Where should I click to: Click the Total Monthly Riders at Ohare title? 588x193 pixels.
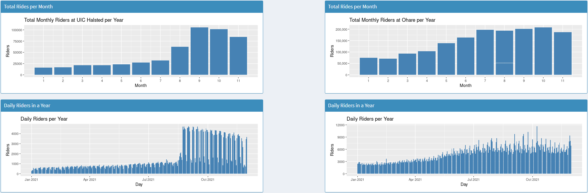pyautogui.click(x=392, y=20)
